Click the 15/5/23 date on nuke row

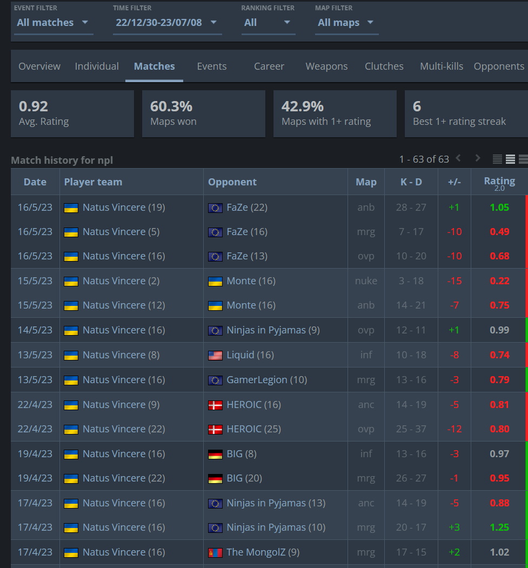tap(35, 281)
